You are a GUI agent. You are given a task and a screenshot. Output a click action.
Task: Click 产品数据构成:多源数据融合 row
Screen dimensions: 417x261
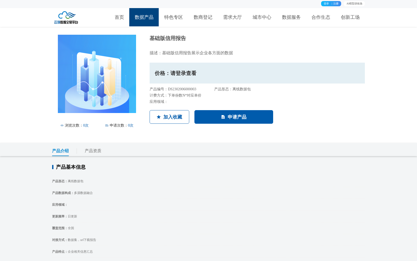[72, 193]
